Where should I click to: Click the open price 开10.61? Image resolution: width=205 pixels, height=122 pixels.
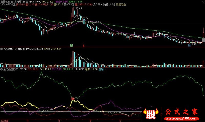(20, 5)
